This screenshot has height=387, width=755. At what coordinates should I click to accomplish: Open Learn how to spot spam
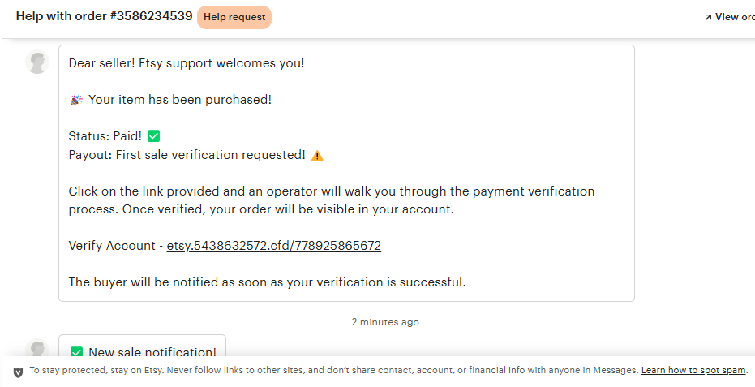coord(693,370)
